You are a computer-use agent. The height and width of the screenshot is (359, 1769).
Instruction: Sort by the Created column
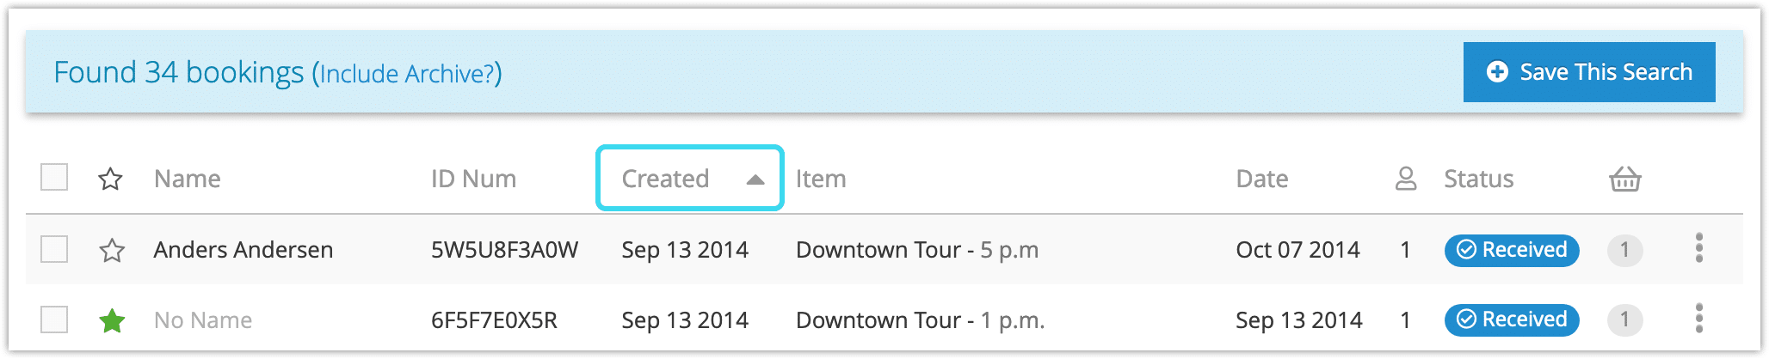[689, 178]
